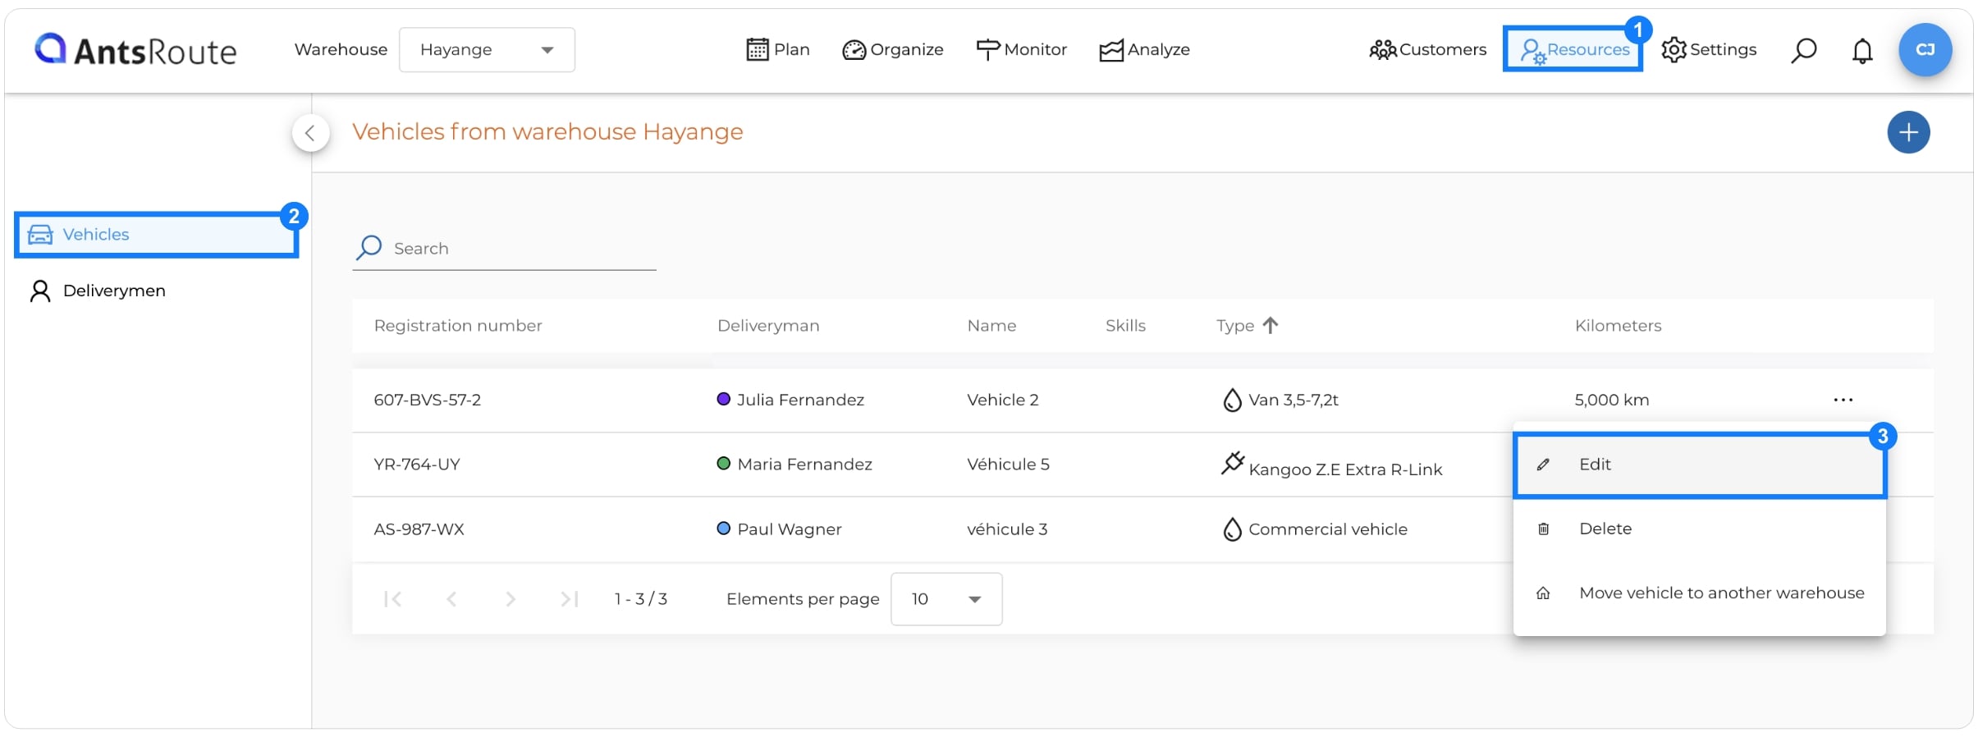Open Settings from the top bar
This screenshot has width=1978, height=737.
point(1709,50)
